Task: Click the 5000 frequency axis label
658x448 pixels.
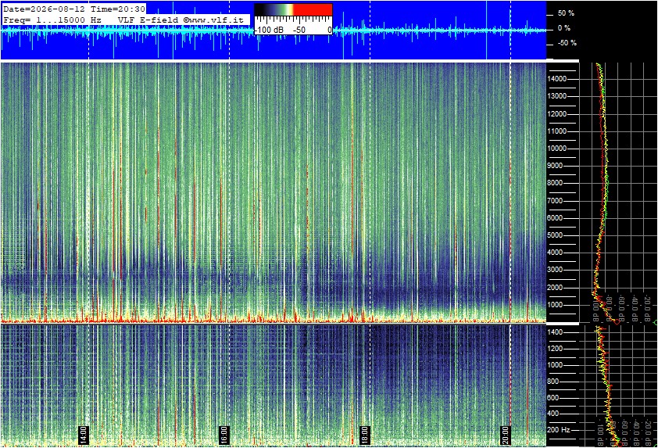Action: 555,235
